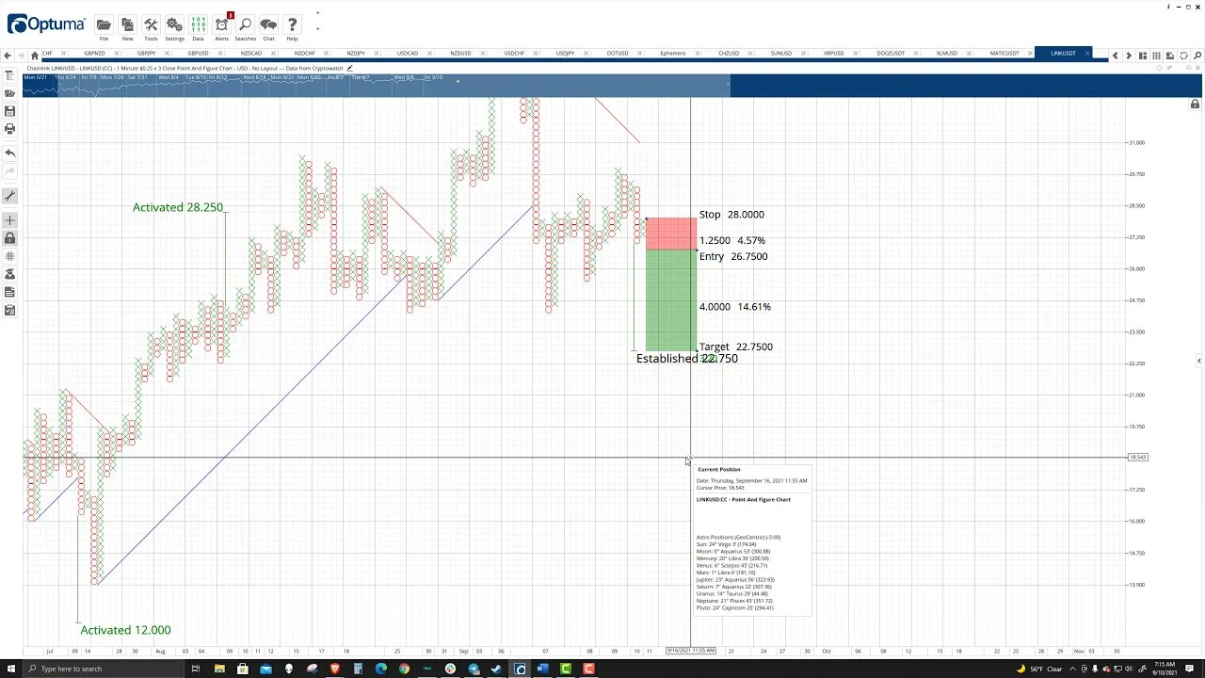Click the grid icon in left sidebar
The image size is (1205, 678).
9,256
